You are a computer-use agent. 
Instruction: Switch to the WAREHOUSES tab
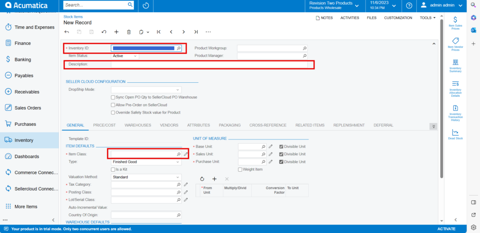pos(138,125)
